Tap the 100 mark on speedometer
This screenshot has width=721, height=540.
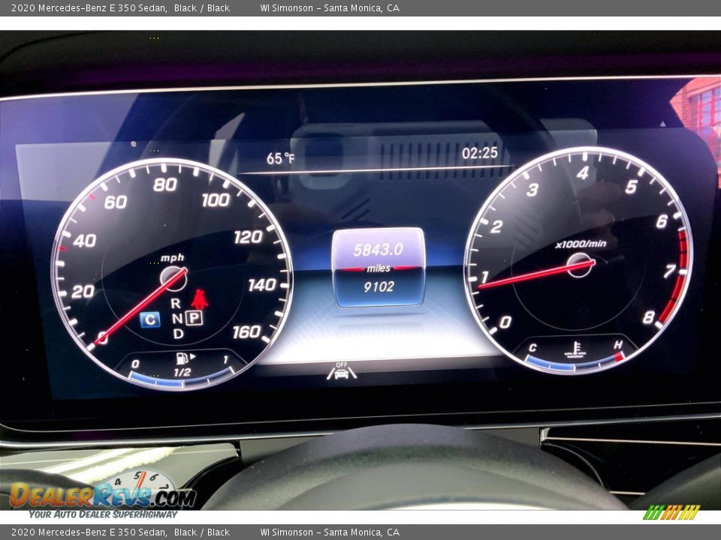[216, 199]
